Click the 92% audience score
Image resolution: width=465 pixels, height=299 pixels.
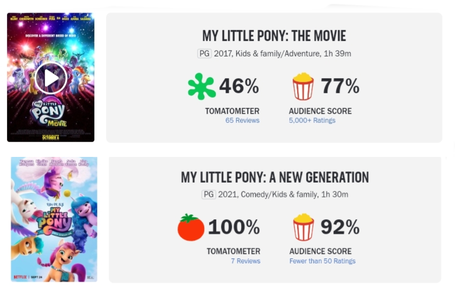pos(340,227)
